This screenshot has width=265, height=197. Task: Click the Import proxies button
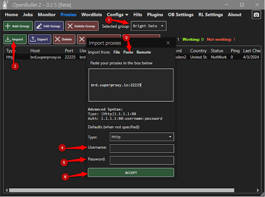pyautogui.click(x=15, y=39)
